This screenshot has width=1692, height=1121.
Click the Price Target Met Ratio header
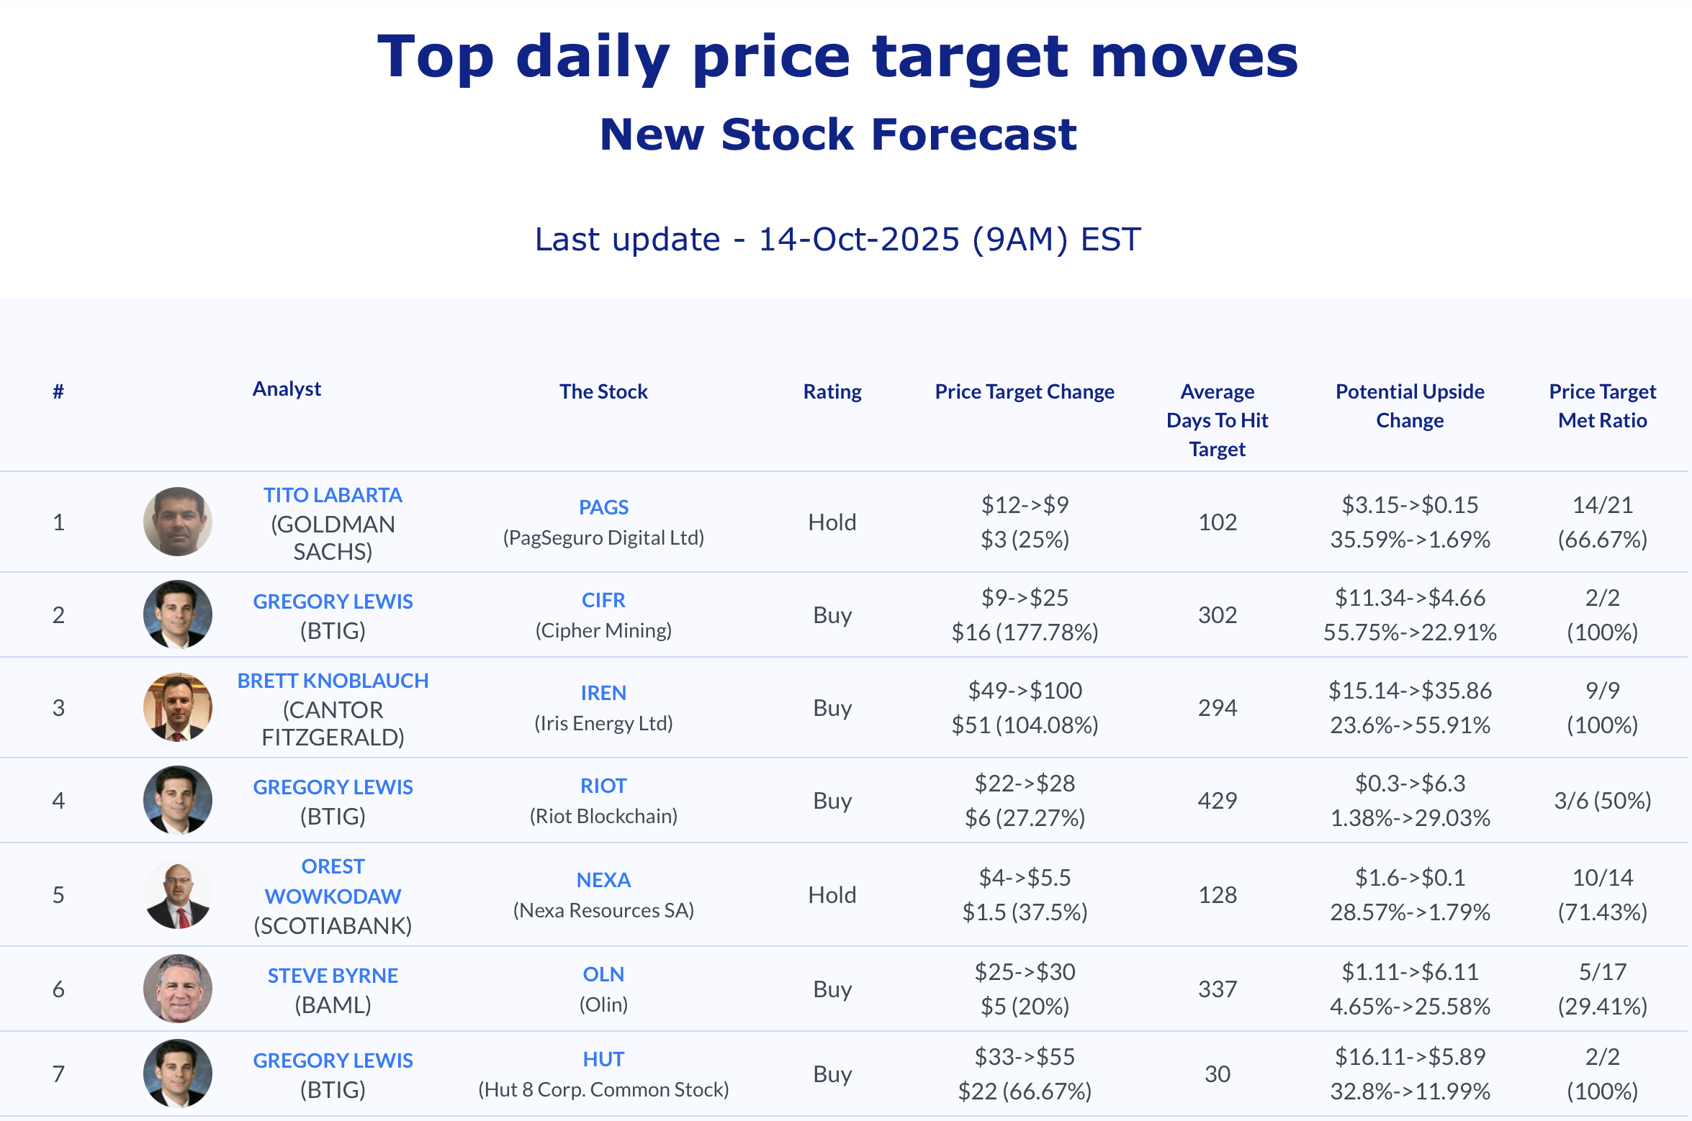[x=1602, y=406]
